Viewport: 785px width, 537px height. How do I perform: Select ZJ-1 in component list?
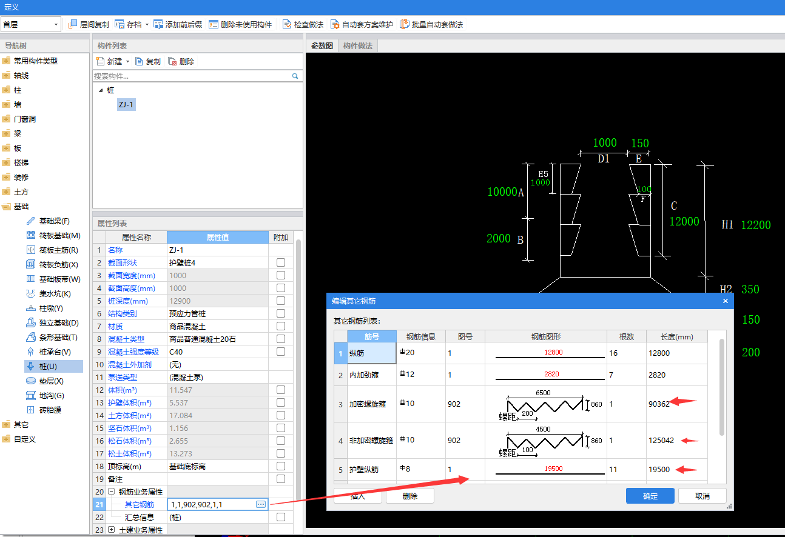(x=126, y=105)
